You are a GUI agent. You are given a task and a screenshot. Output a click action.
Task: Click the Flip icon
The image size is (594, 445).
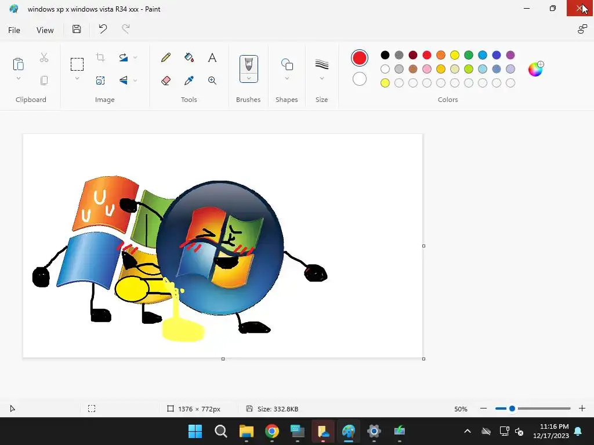pos(124,80)
